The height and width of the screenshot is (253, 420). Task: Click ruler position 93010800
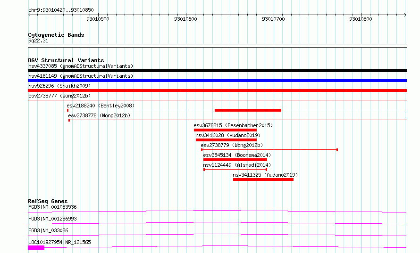tap(361, 19)
